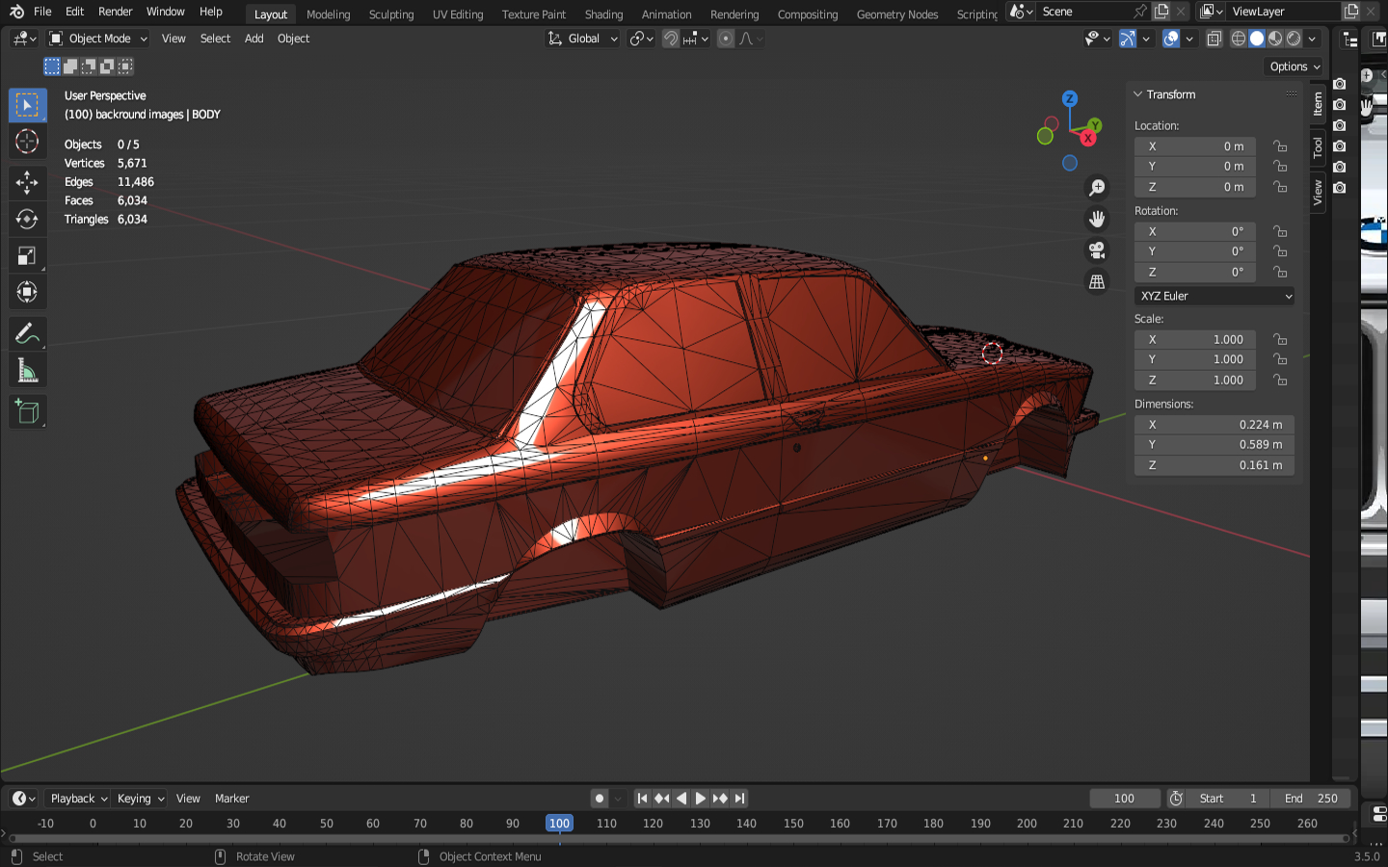This screenshot has height=867, width=1388.
Task: Switch perspective/orthographic with the grid icon
Action: coord(1097,281)
